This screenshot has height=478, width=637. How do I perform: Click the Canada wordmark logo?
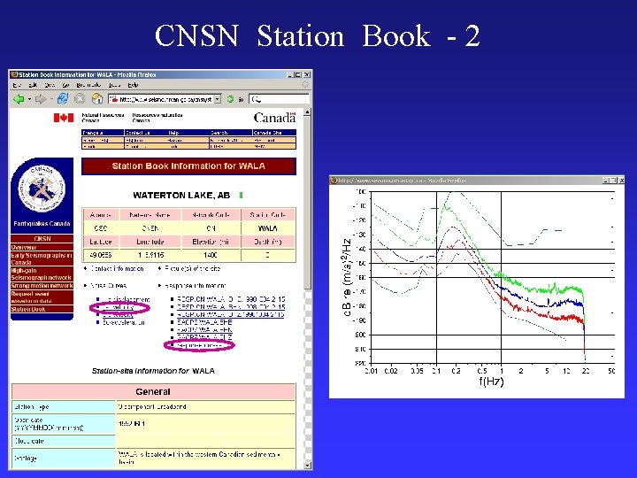point(274,118)
